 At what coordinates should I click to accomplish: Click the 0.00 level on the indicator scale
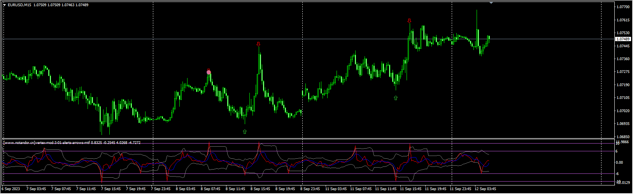pyautogui.click(x=620, y=163)
